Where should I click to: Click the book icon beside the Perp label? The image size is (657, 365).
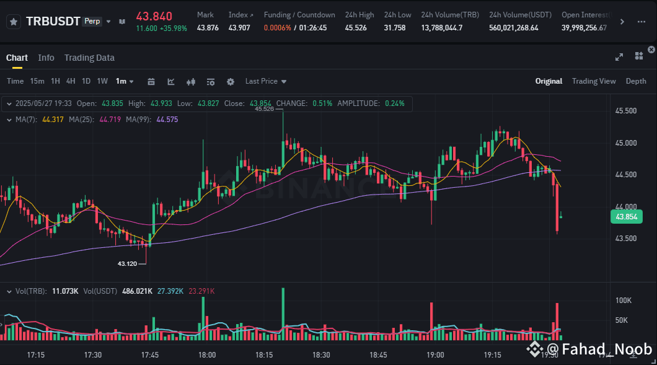[x=122, y=21]
